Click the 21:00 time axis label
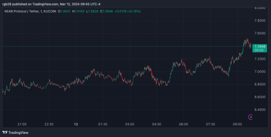 click(x=22, y=124)
